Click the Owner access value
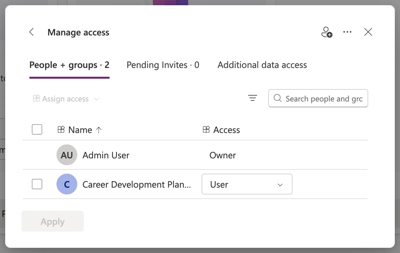This screenshot has width=400, height=253. coord(223,155)
